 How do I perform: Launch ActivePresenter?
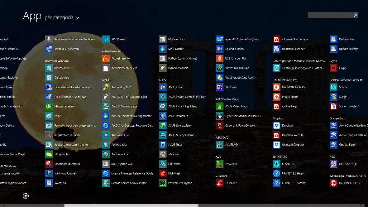[x=106, y=59]
